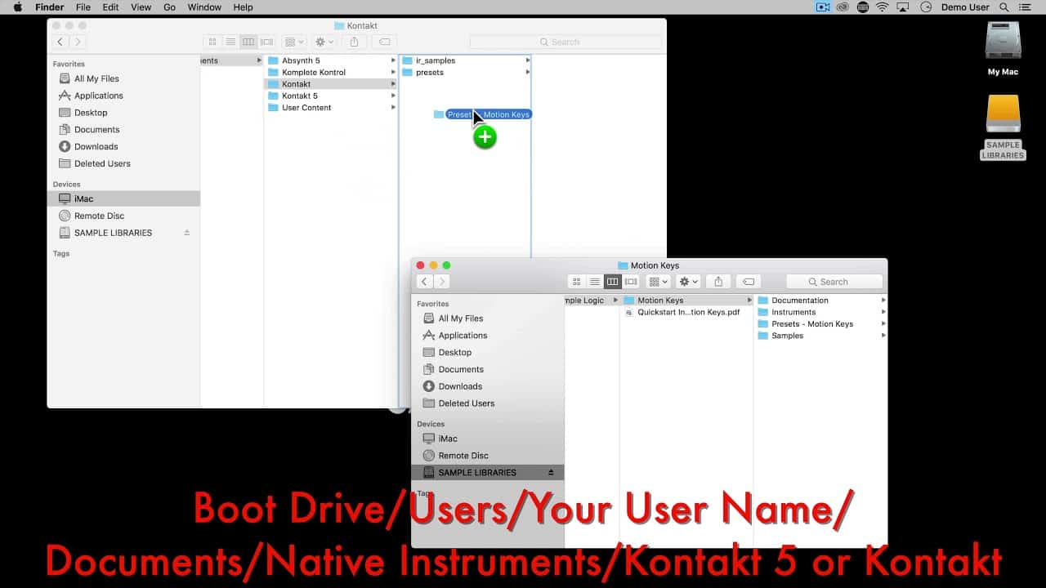
Task: Open Spotlight search in menu bar
Action: pyautogui.click(x=1004, y=7)
